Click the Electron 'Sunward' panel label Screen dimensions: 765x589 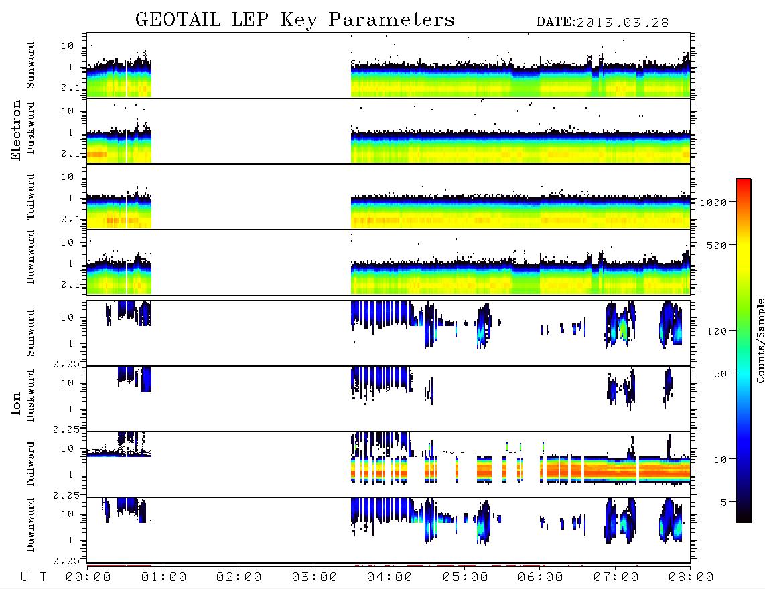tap(31, 66)
